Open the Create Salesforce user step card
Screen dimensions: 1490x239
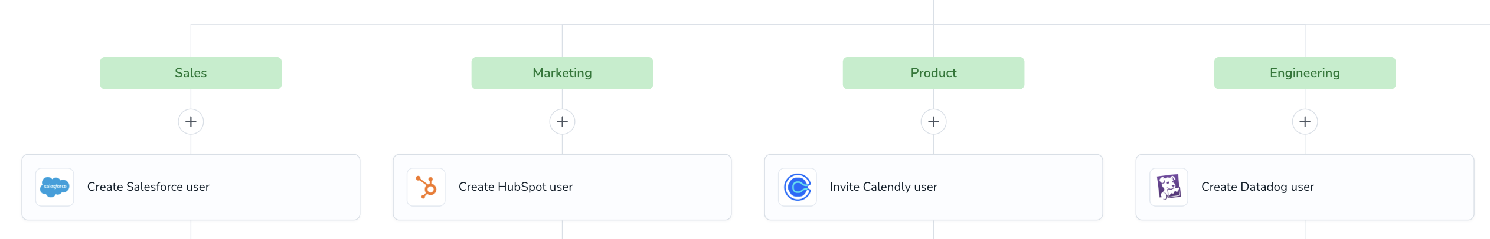pyautogui.click(x=191, y=187)
